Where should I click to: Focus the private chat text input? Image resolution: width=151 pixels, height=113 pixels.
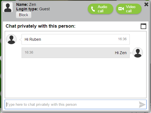tap(75, 104)
